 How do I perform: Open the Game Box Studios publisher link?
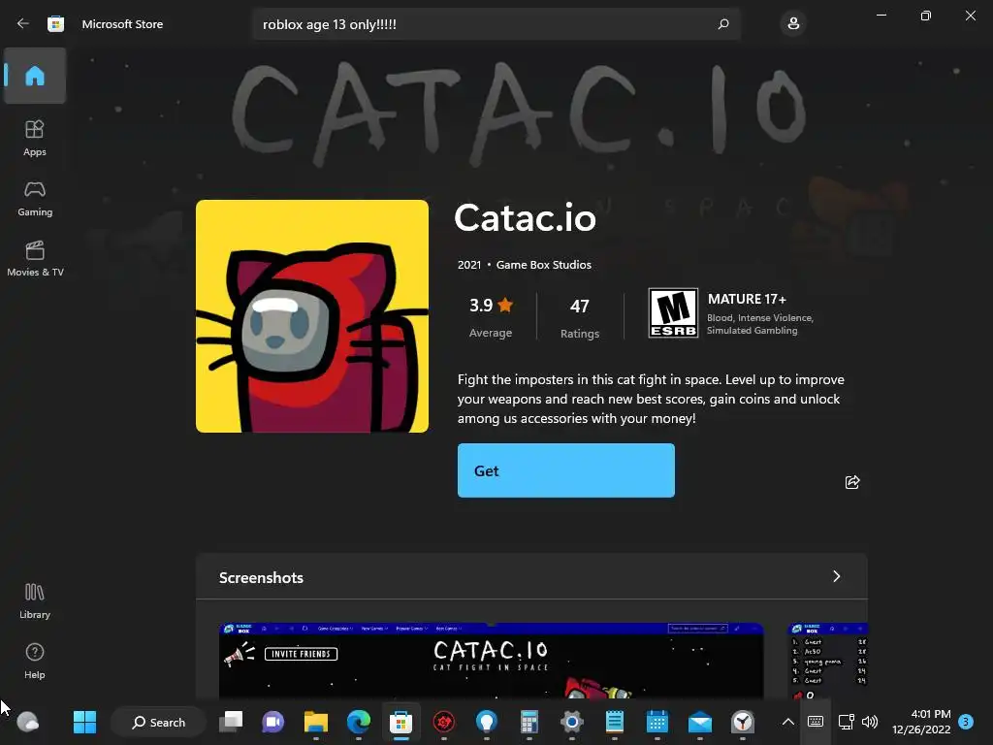[x=543, y=265]
